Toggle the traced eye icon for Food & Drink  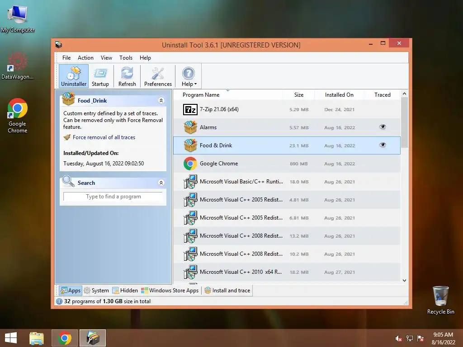383,145
